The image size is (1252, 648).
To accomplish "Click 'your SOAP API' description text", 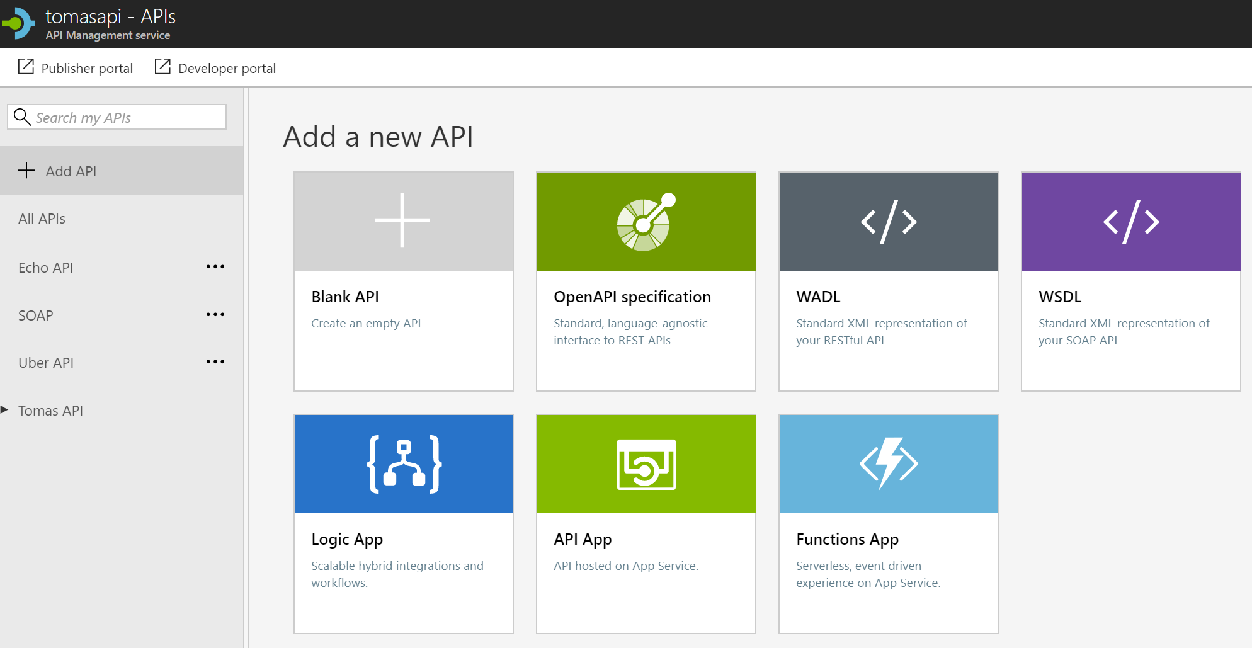I will (x=1078, y=341).
